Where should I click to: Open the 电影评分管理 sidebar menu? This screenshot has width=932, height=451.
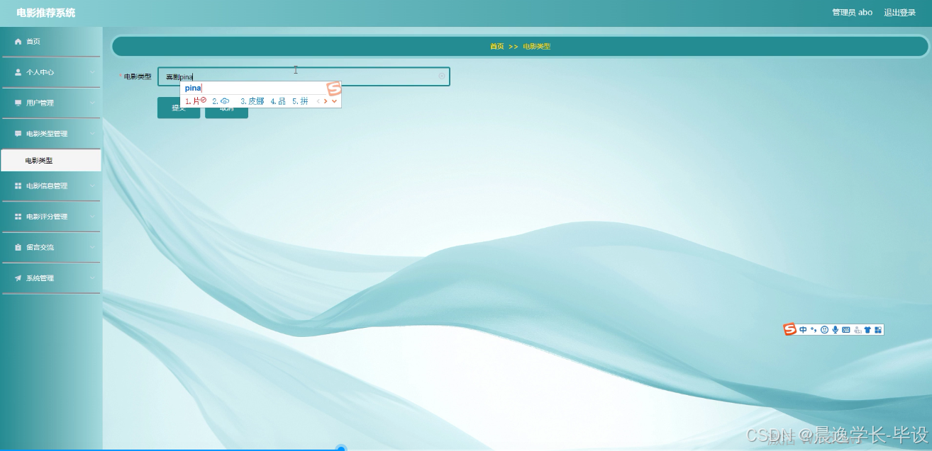click(50, 217)
